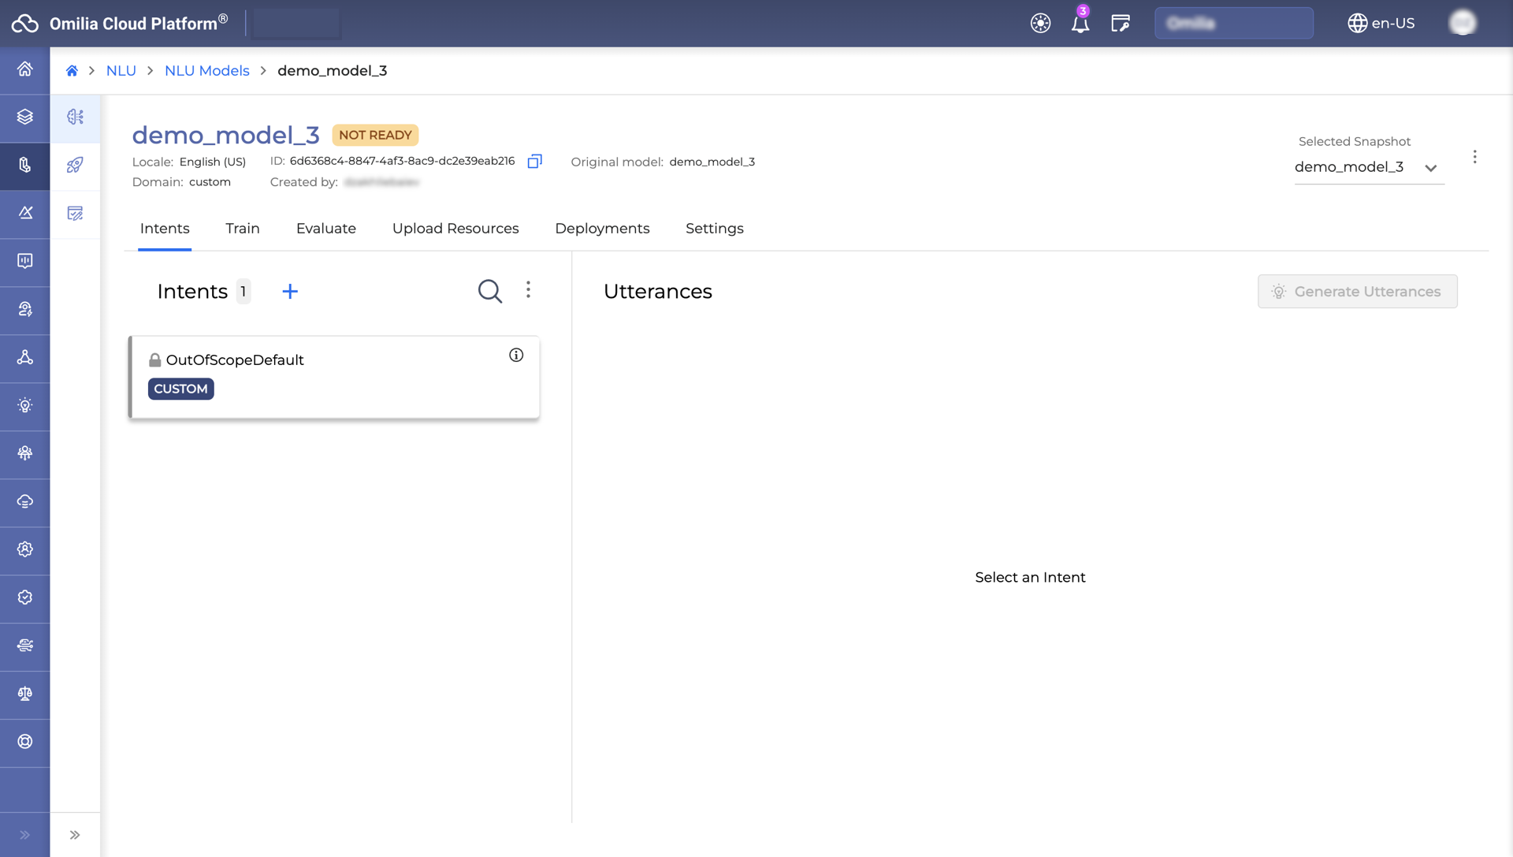Image resolution: width=1513 pixels, height=857 pixels.
Task: Switch to the Train tab
Action: point(242,229)
